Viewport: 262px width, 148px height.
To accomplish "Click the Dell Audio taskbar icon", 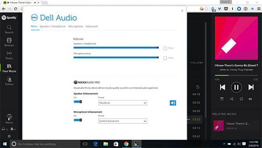I will [136, 144].
